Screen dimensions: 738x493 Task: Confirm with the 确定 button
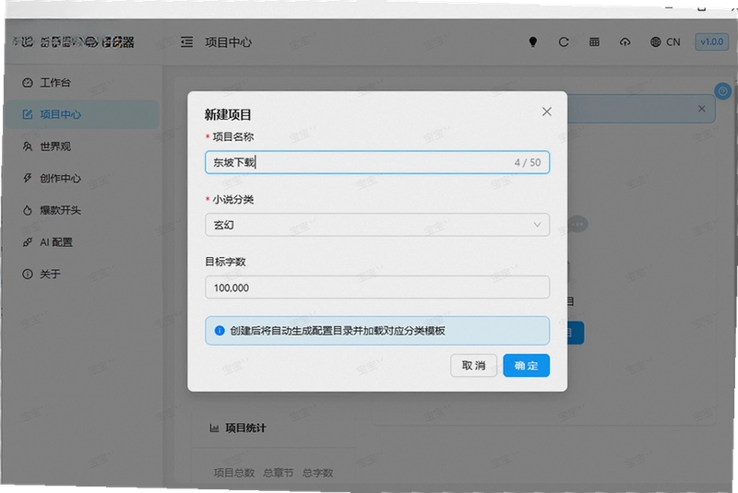(526, 365)
